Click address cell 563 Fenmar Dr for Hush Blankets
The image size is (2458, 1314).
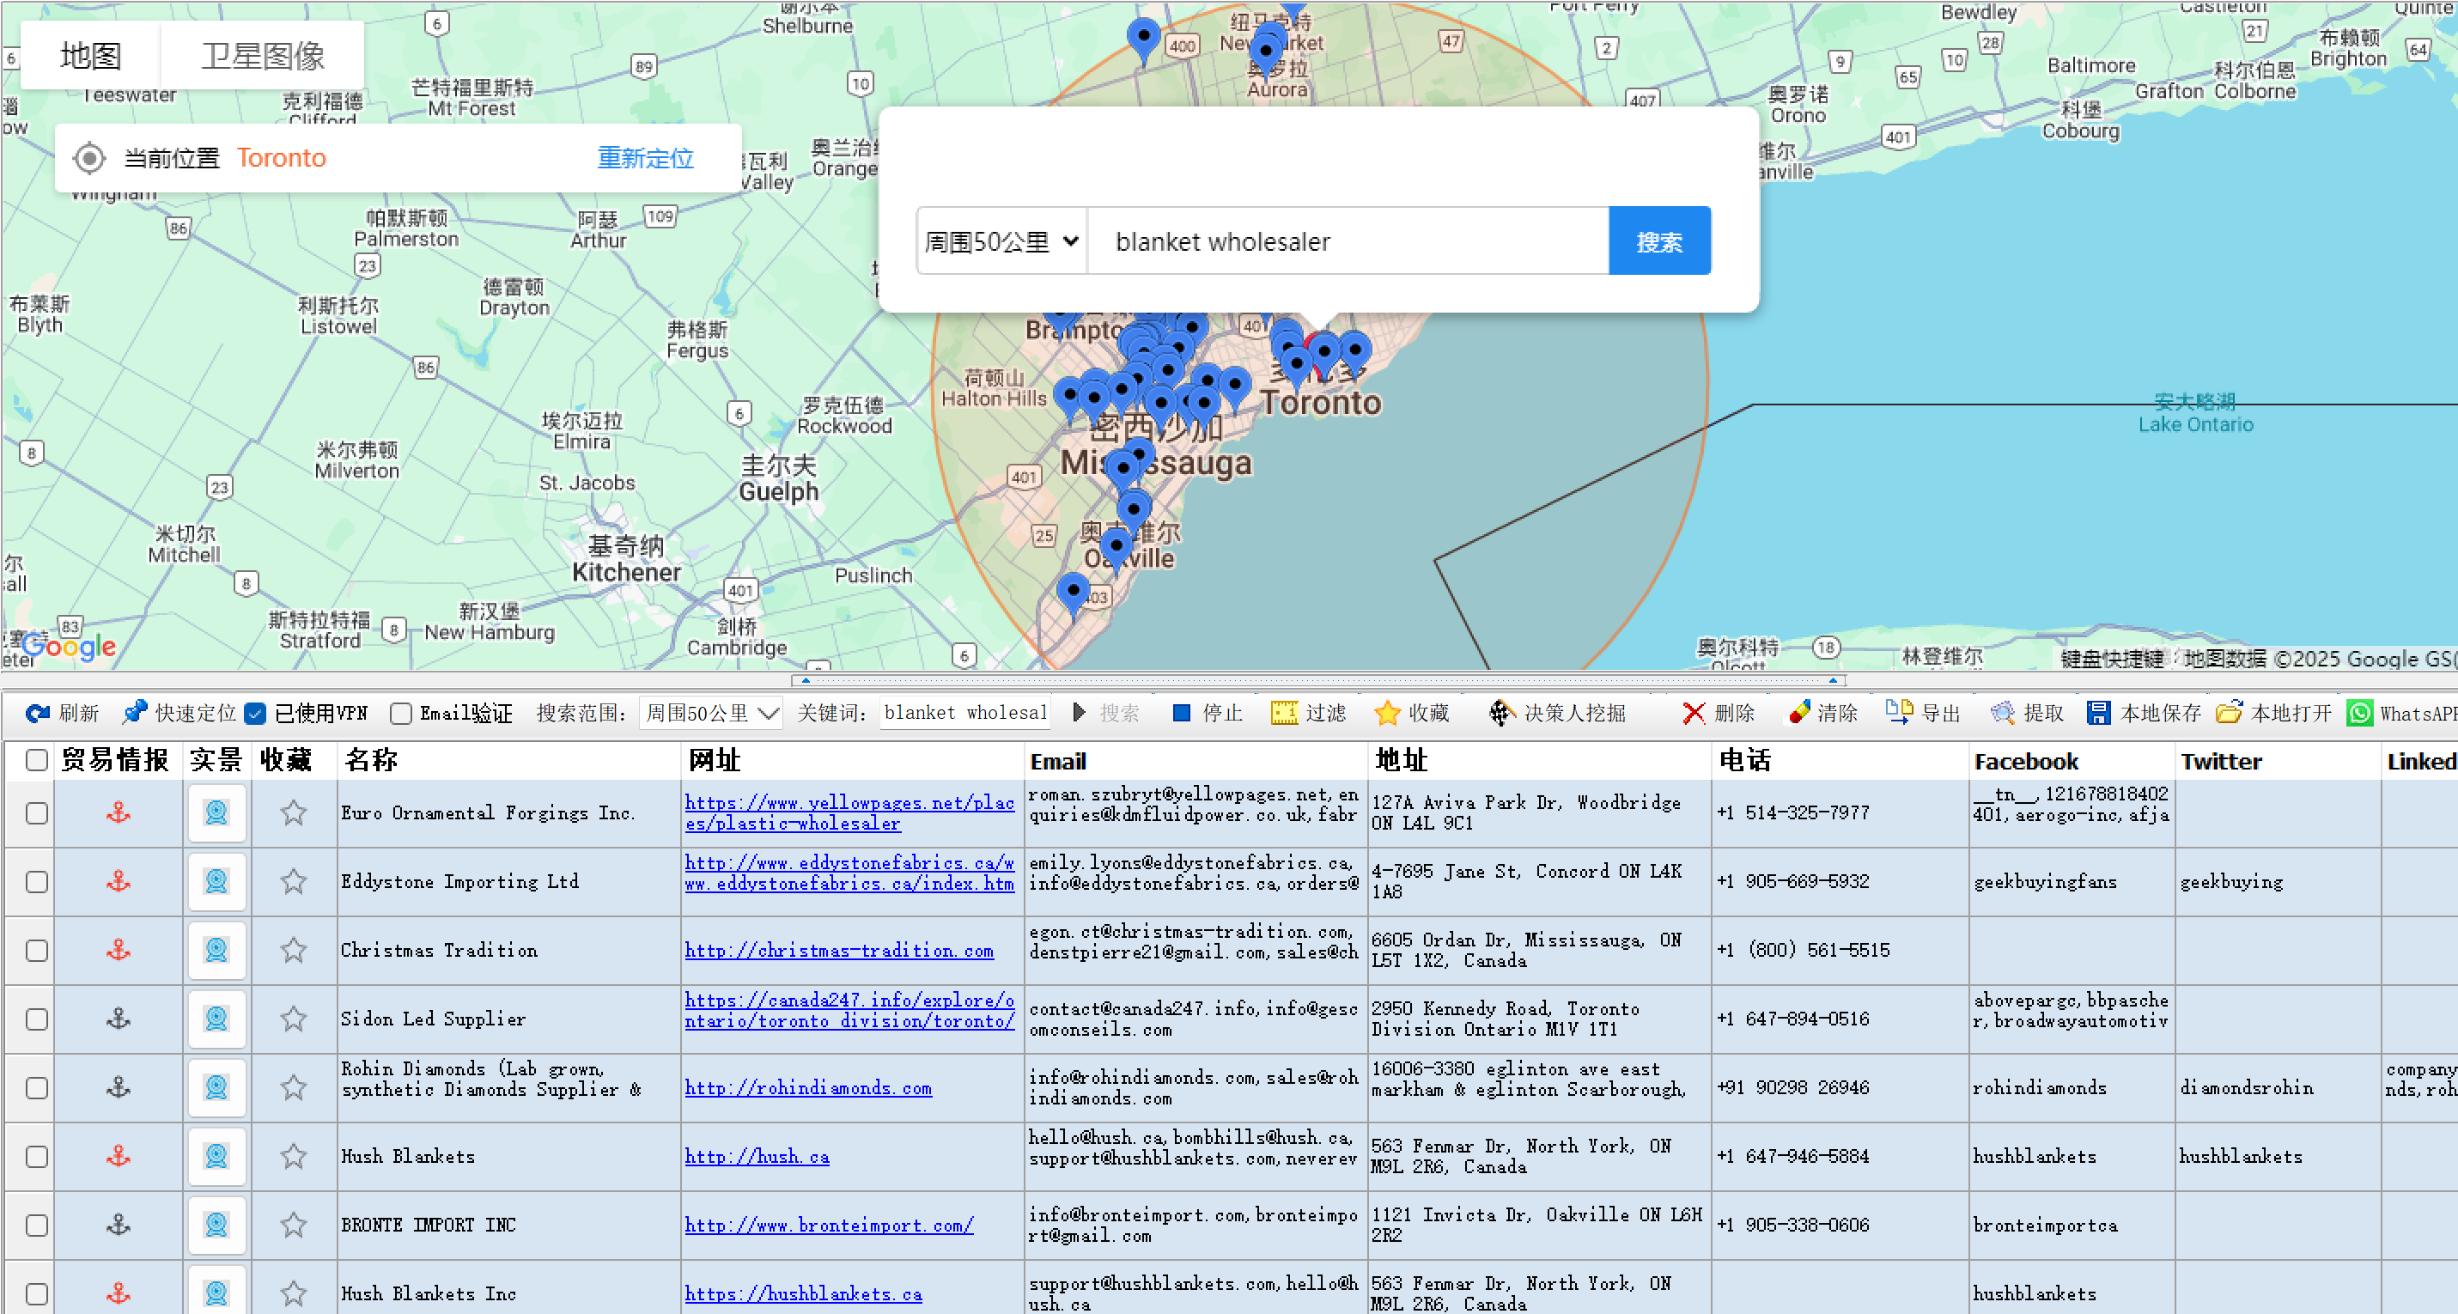pos(1538,1157)
